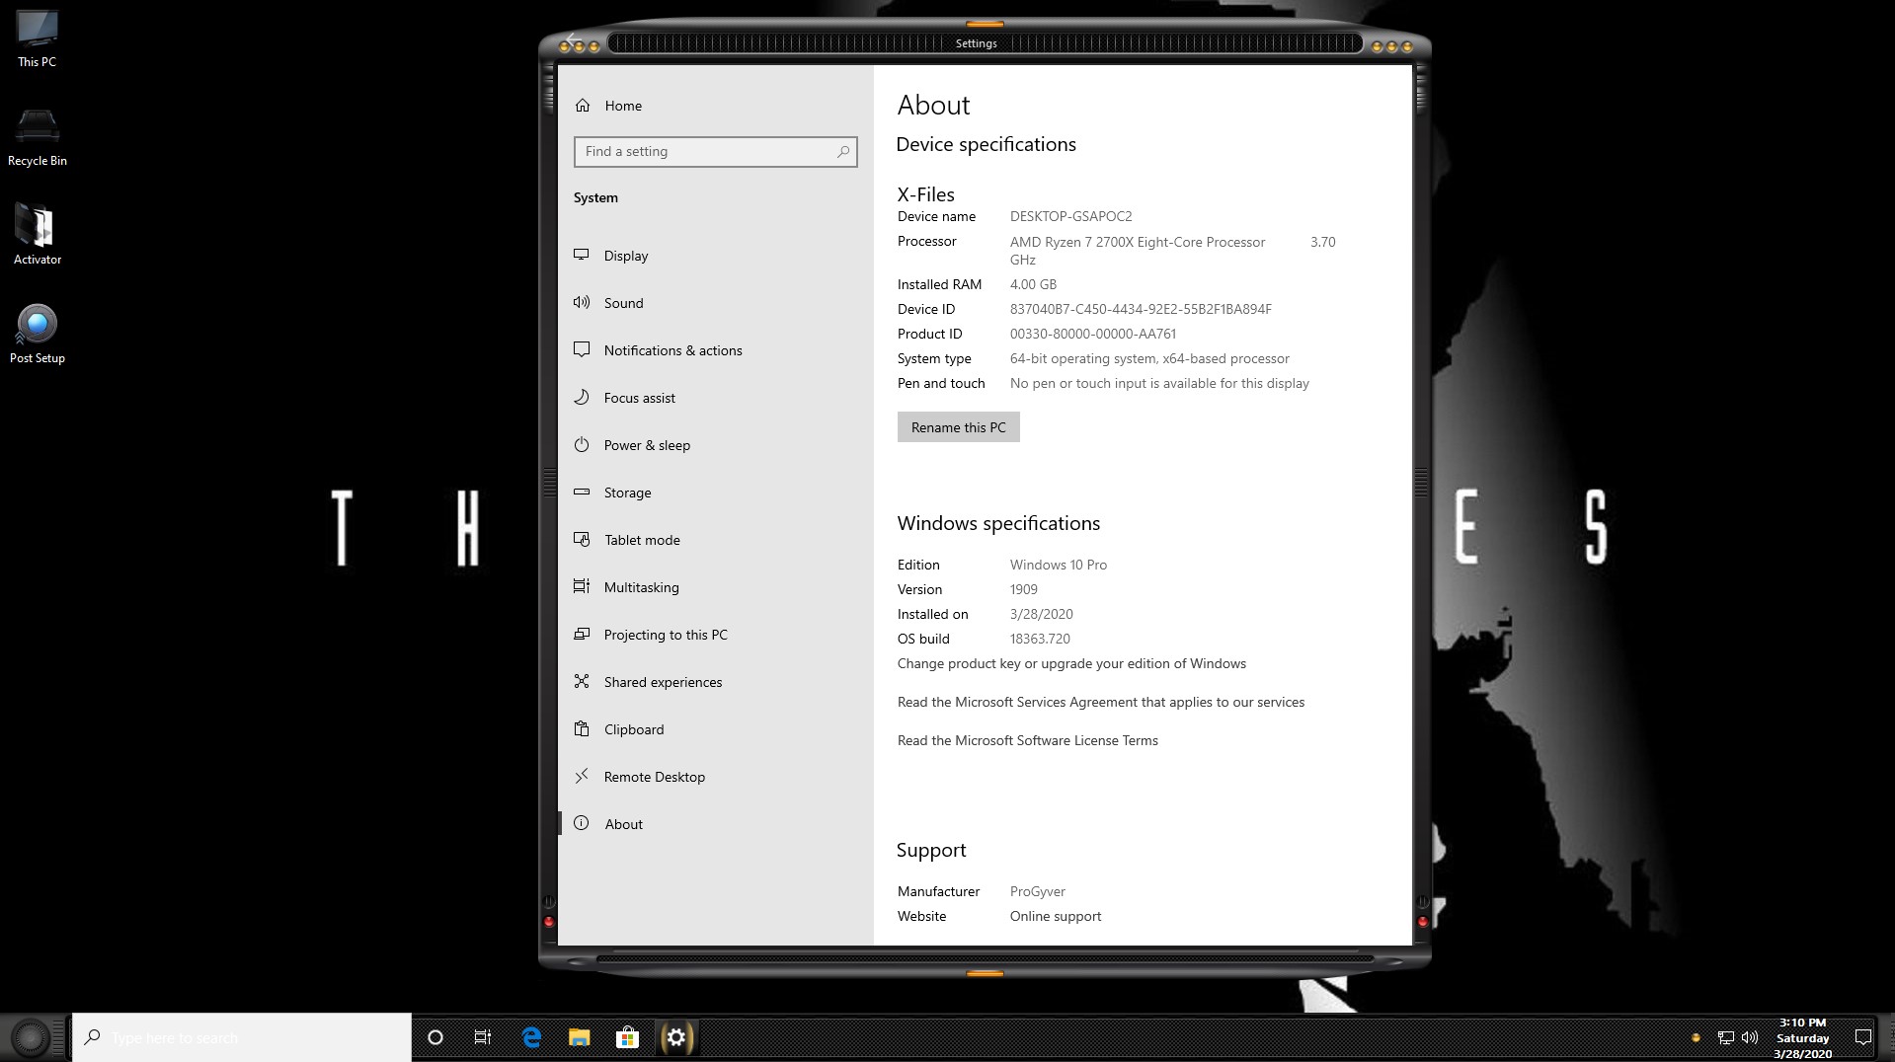This screenshot has height=1062, width=1895.
Task: Click the Clipboard icon
Action: tap(582, 728)
